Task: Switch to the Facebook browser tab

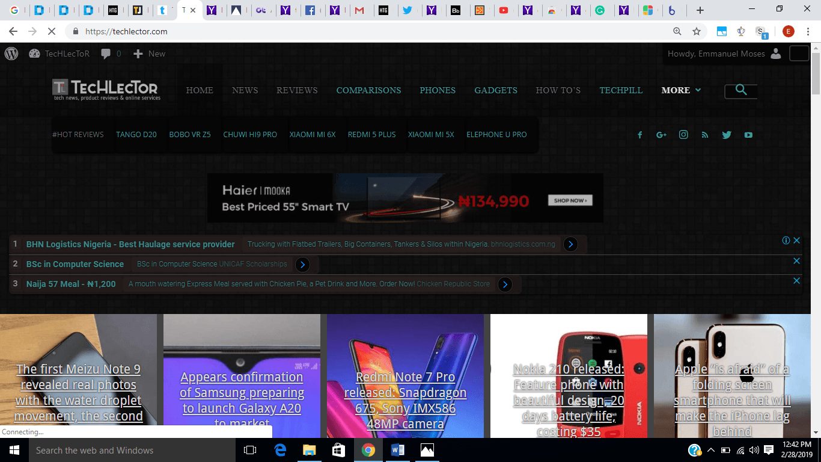Action: [x=310, y=10]
